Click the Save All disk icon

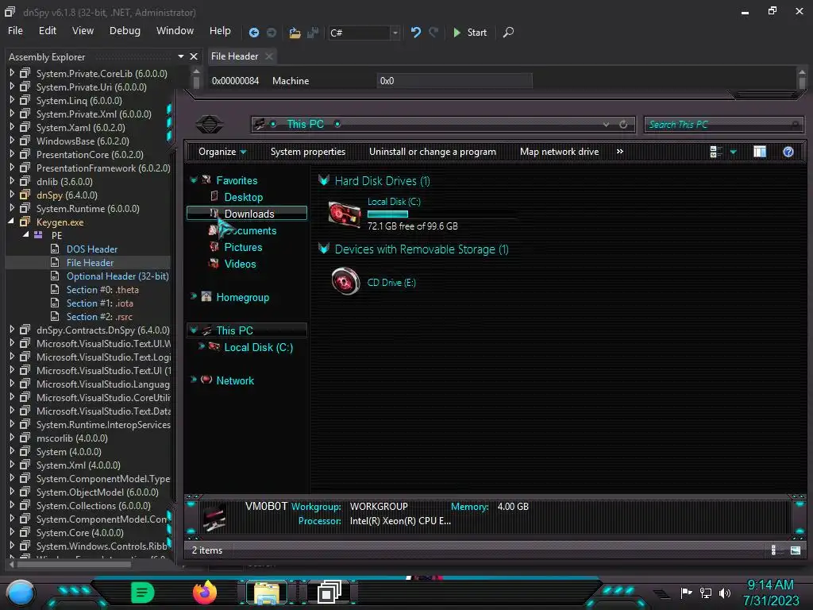pos(313,33)
